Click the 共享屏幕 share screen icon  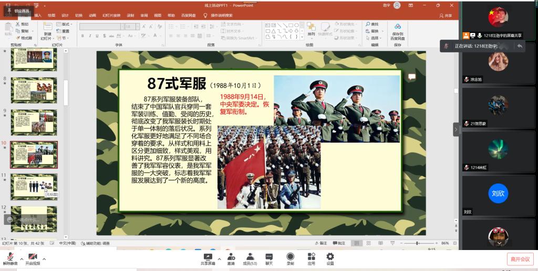click(208, 257)
